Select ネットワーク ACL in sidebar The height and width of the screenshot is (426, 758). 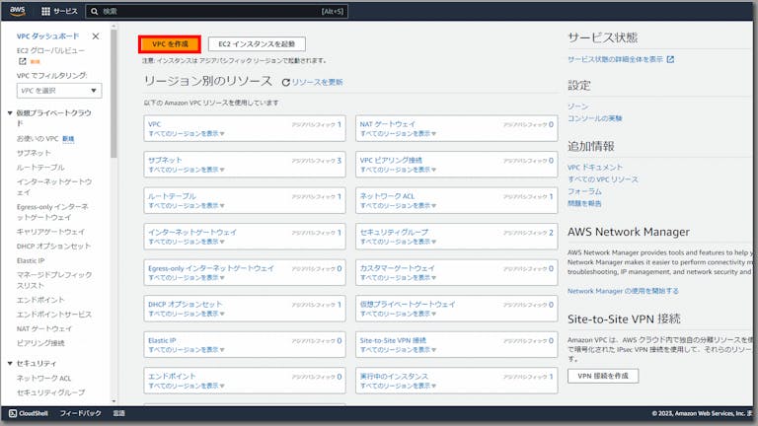click(44, 379)
